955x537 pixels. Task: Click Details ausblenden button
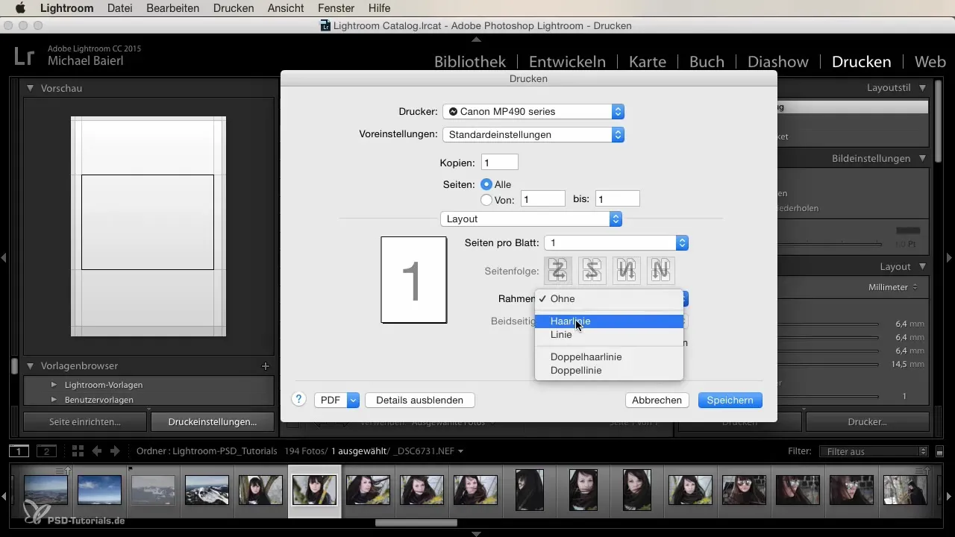[420, 400]
